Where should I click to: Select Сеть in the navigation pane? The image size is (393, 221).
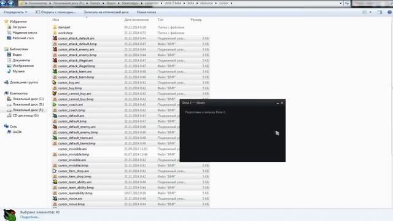14,126
